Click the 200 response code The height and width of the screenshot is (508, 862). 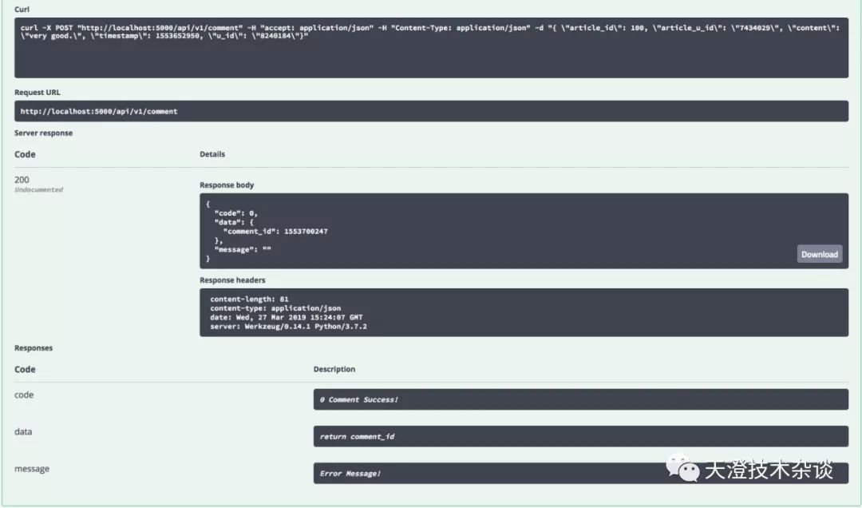click(x=22, y=180)
